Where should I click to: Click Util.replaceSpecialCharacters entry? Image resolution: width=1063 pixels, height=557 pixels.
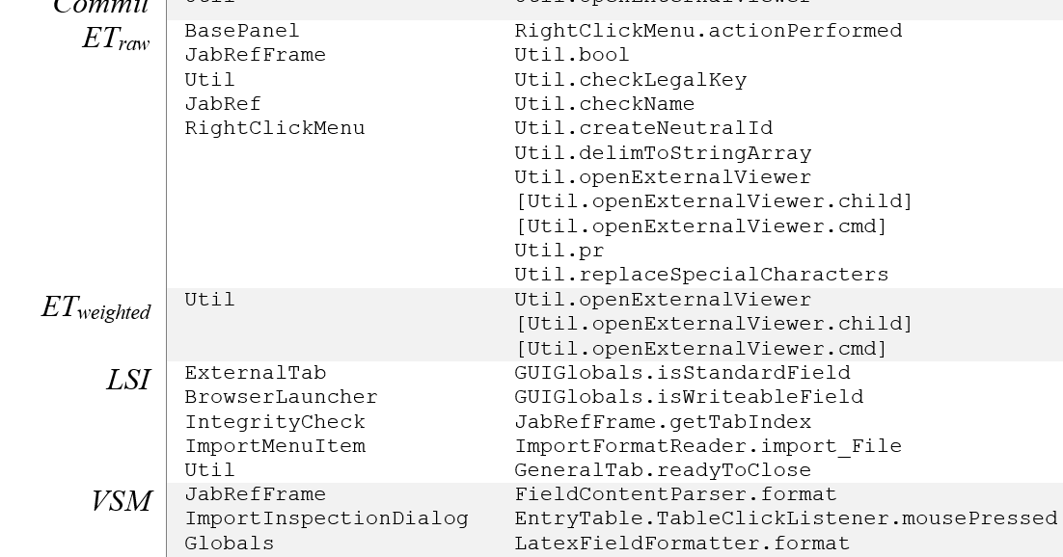pos(701,275)
